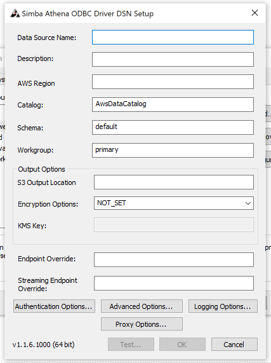Screen dimensions: 271x363
Task: Click the Test button
Action: pyautogui.click(x=131, y=345)
